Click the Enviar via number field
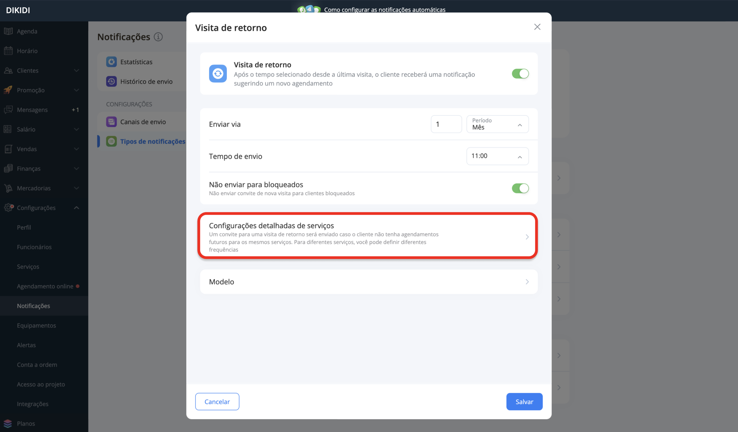 (x=446, y=124)
